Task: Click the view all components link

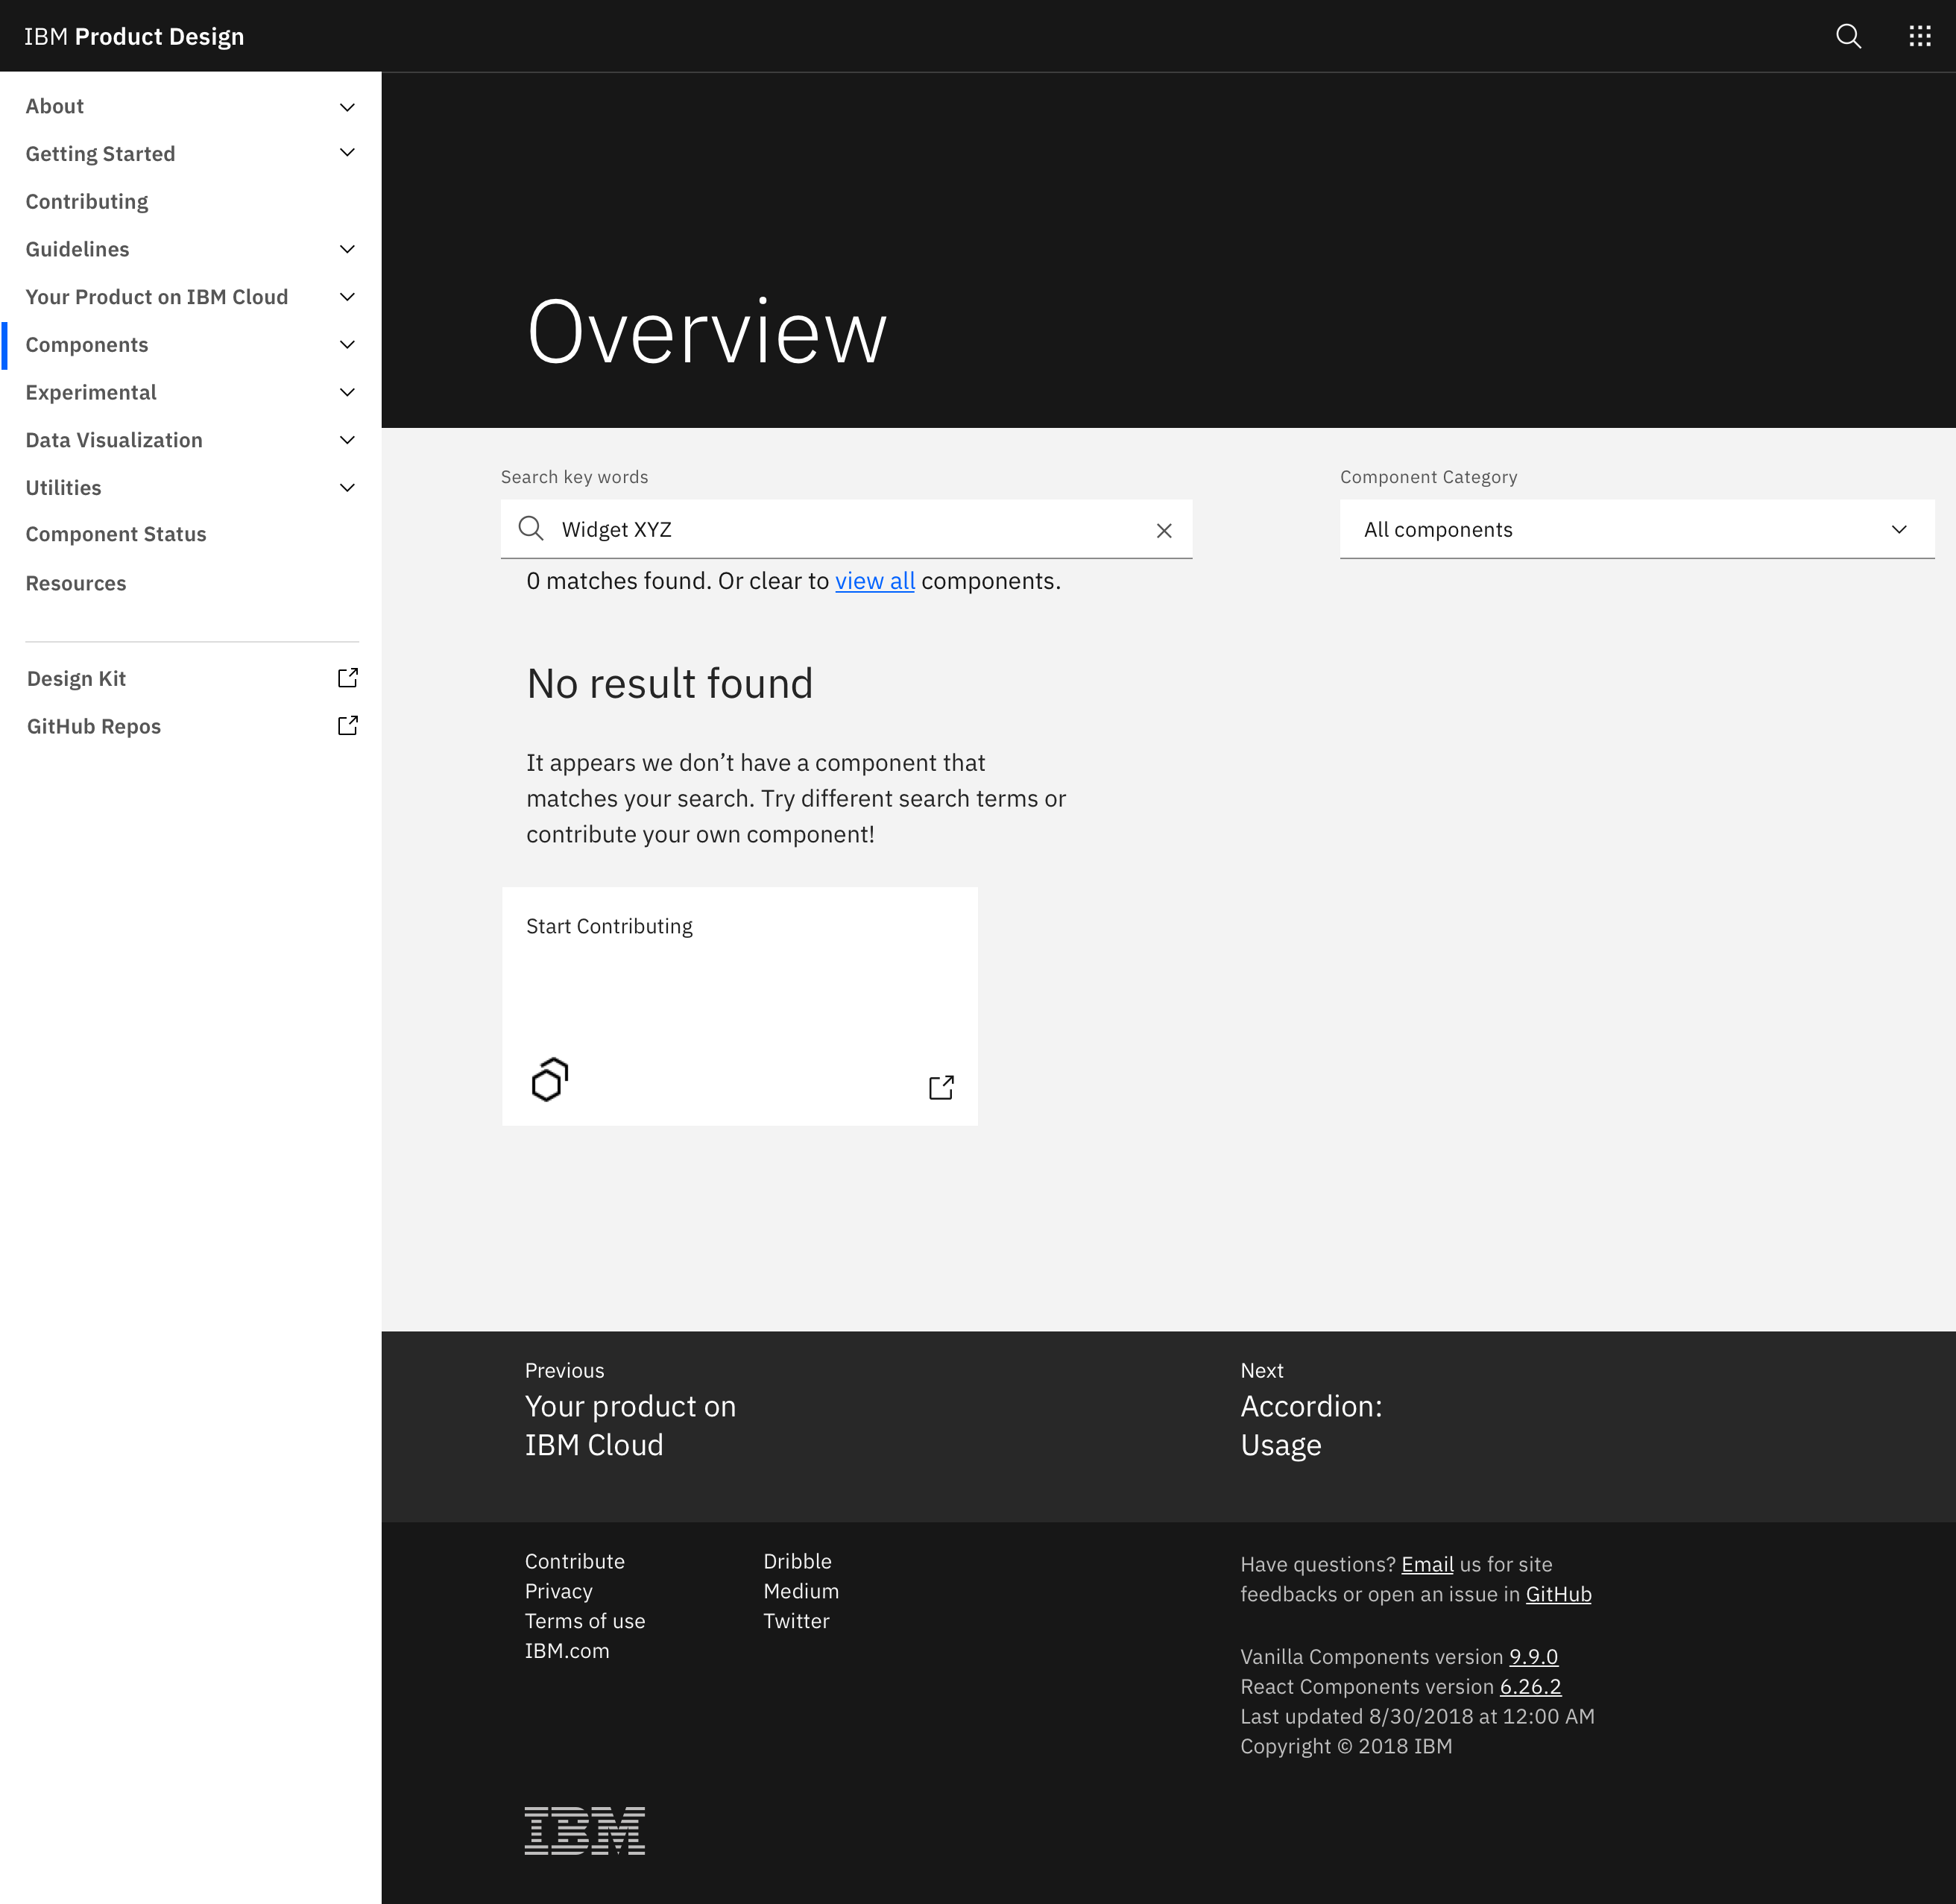Action: pyautogui.click(x=874, y=580)
